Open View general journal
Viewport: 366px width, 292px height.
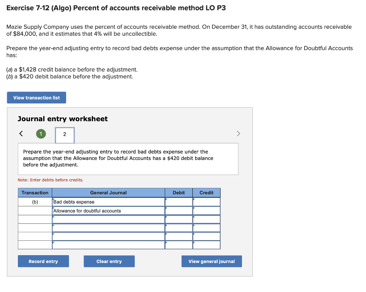click(x=212, y=261)
